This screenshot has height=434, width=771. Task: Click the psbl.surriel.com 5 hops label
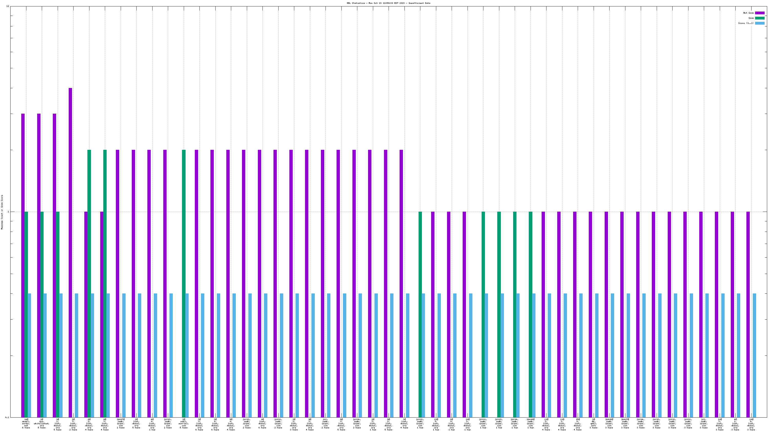click(184, 423)
